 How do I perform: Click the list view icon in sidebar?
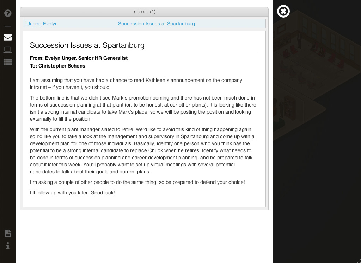coord(8,62)
